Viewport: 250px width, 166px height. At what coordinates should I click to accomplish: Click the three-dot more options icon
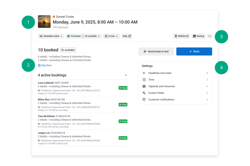pyautogui.click(x=209, y=36)
